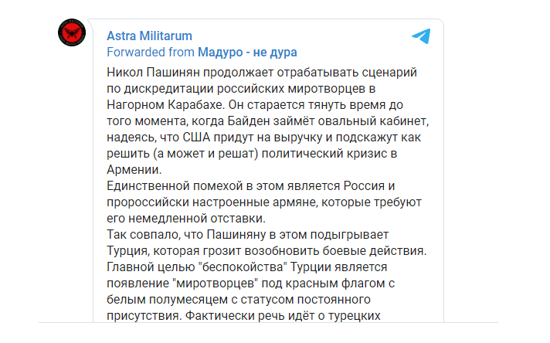Click the line starting 'Единственной помехой'

[x=251, y=186]
